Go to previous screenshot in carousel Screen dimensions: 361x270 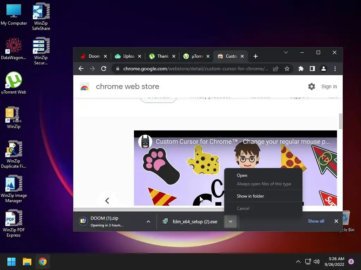pos(107,201)
